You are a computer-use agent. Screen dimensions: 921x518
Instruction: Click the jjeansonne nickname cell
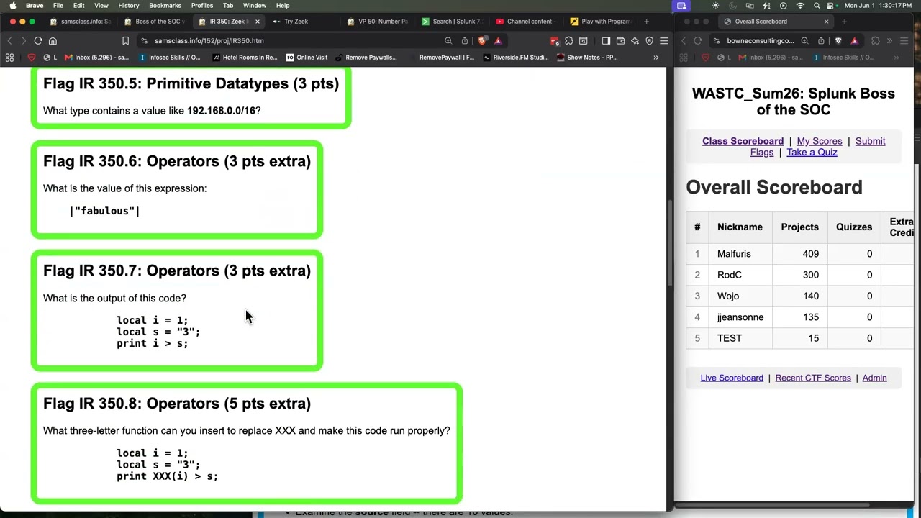coord(740,317)
